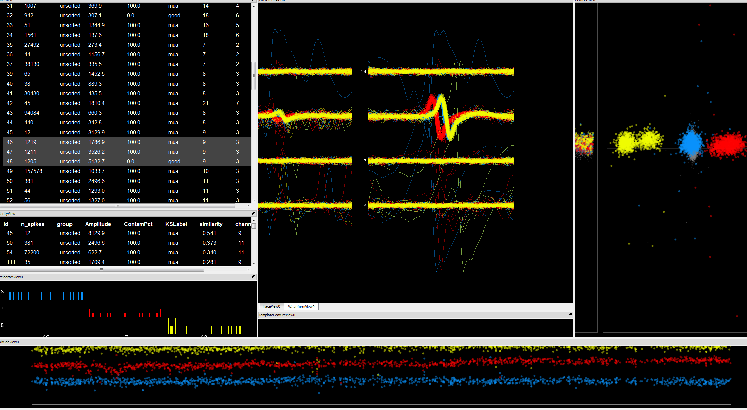
Task: Select cluster row 37 with 38130 spikes
Action: tap(127, 64)
